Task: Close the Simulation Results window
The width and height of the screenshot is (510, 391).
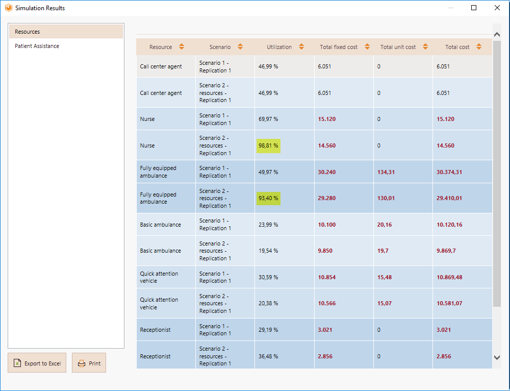Action: click(x=497, y=8)
